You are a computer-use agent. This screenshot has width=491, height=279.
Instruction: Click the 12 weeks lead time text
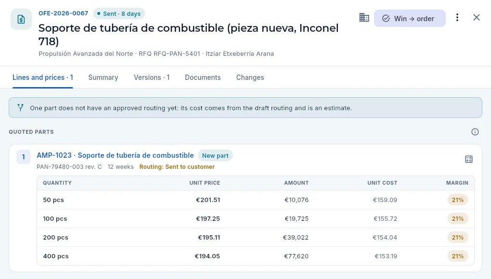[120, 167]
